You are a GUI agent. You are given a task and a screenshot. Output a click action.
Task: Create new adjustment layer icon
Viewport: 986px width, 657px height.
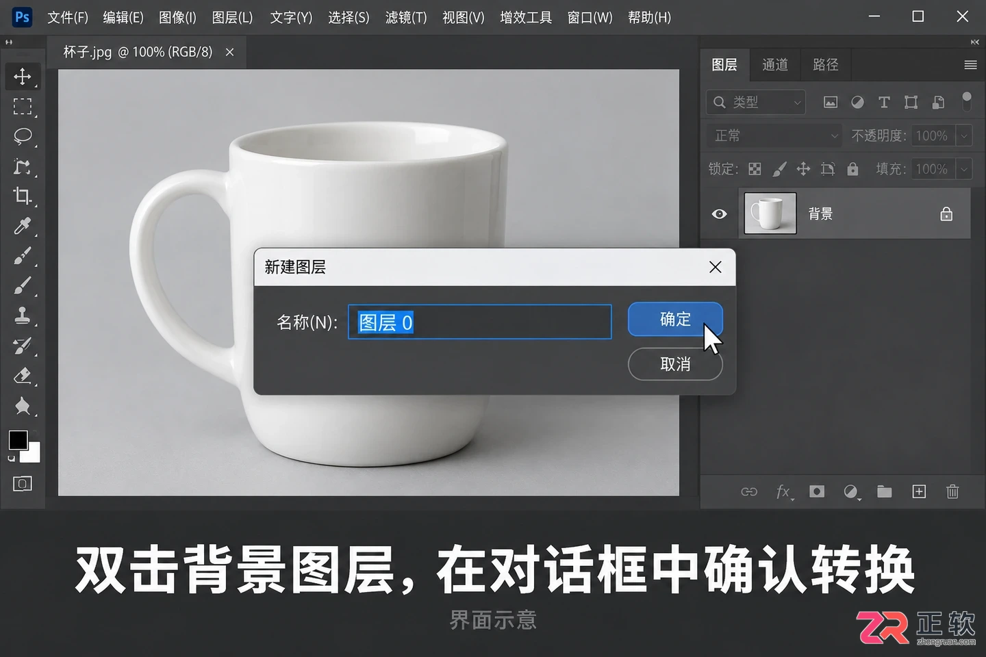click(x=851, y=491)
